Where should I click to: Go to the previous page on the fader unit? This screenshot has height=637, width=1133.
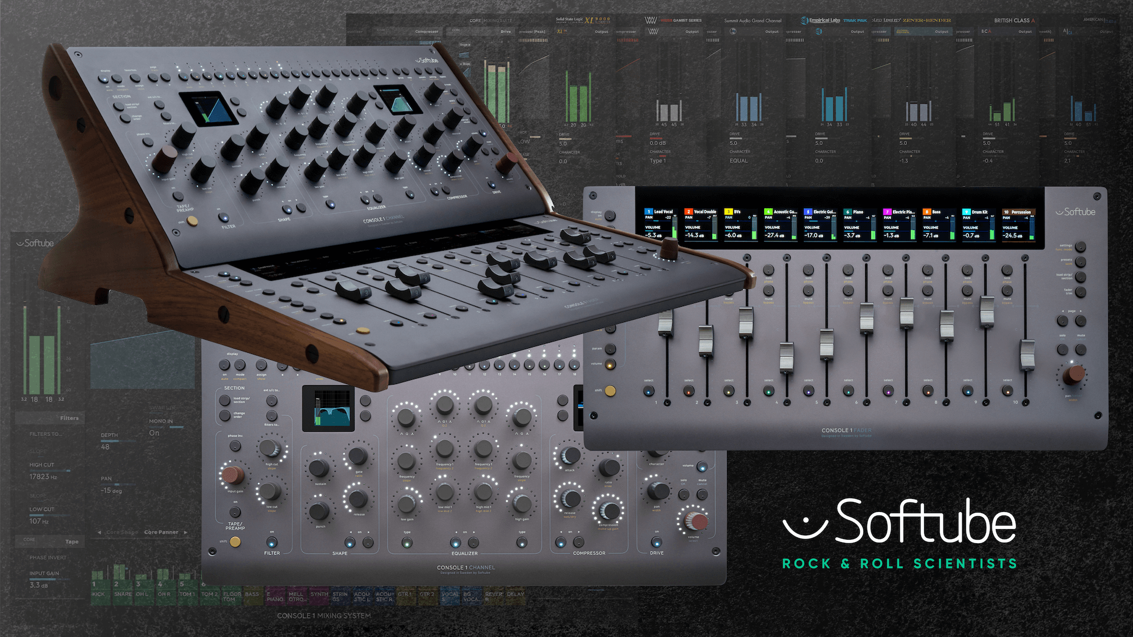tap(1062, 321)
